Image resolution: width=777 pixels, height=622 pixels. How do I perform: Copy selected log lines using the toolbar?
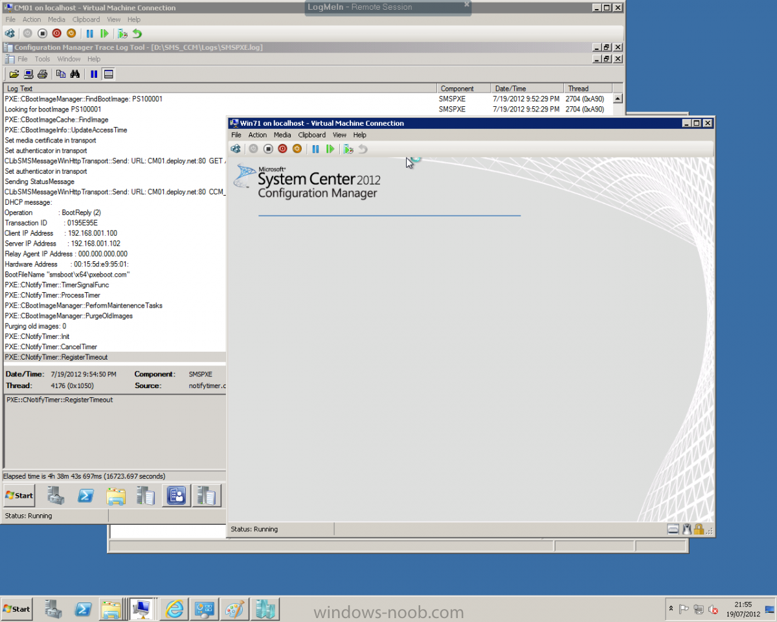click(x=61, y=74)
